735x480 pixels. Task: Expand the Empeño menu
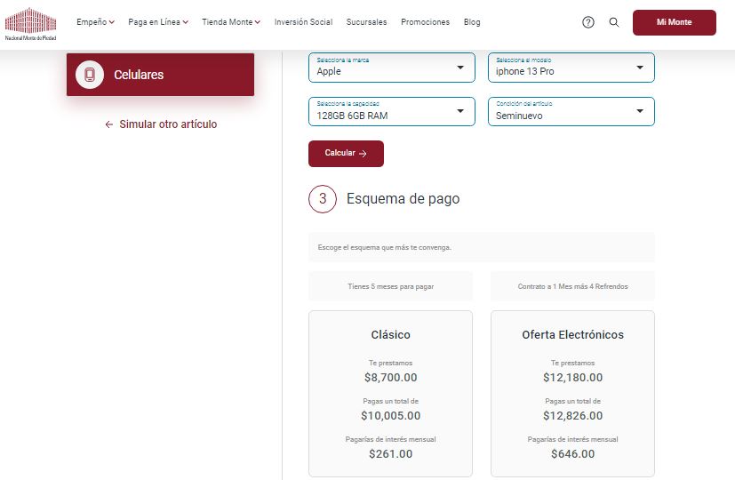pyautogui.click(x=96, y=22)
